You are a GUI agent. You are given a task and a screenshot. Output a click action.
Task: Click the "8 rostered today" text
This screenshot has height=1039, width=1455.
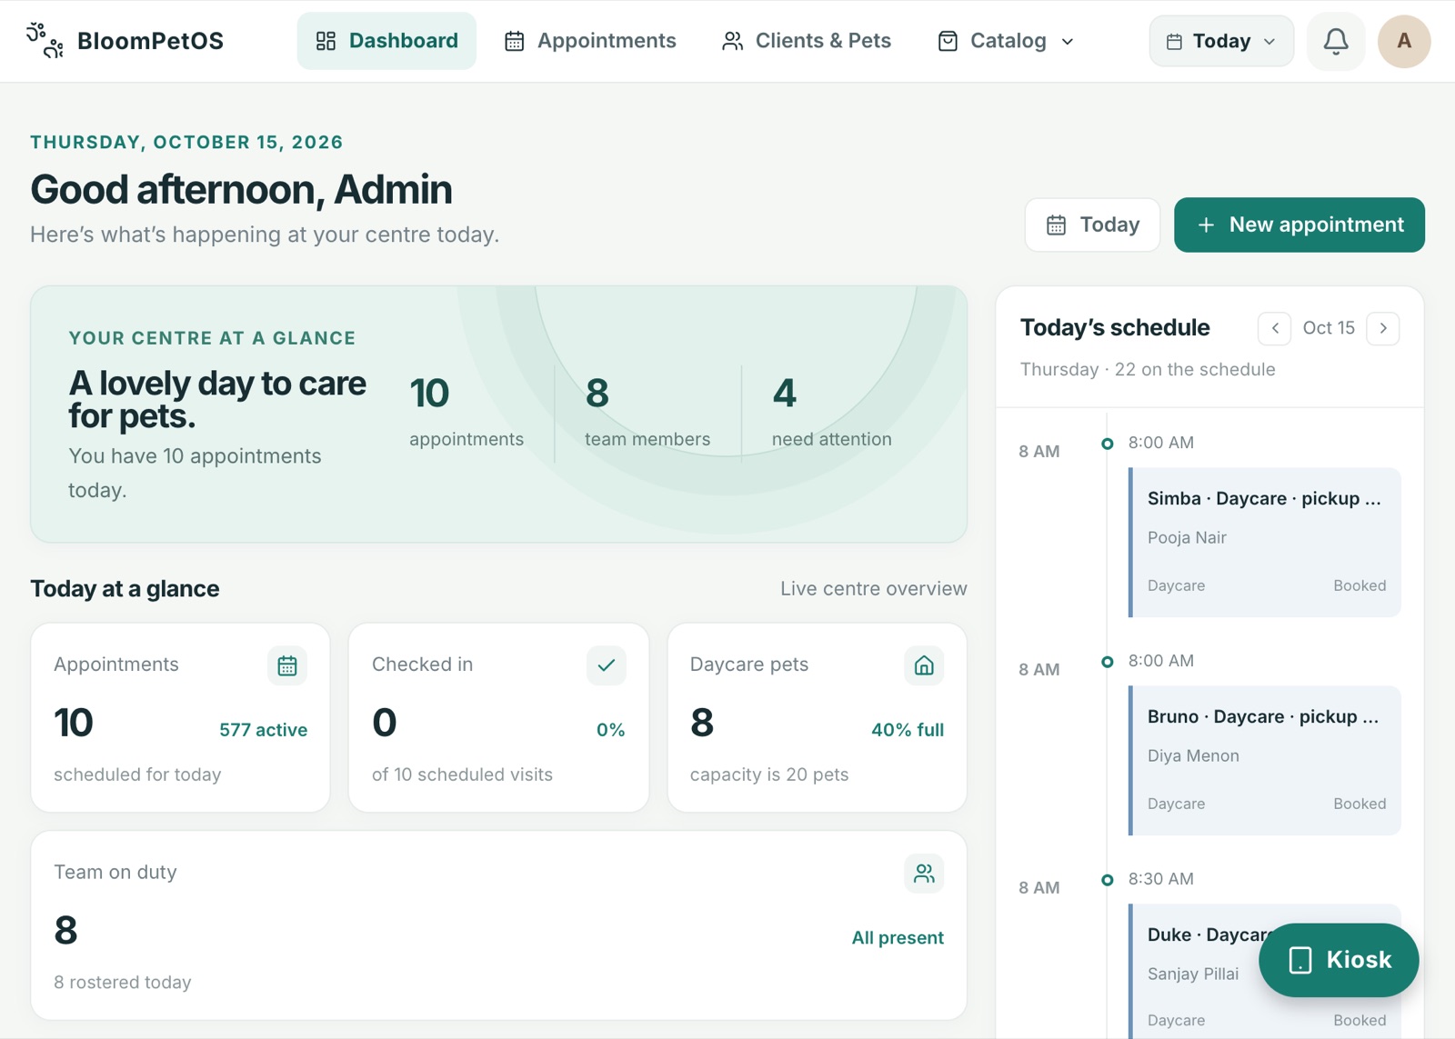[x=123, y=983]
